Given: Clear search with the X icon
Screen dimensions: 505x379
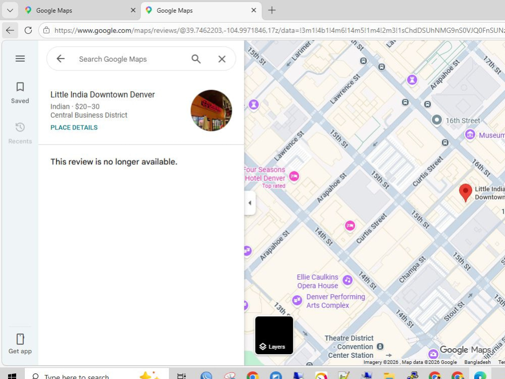Looking at the screenshot, I should click(222, 59).
